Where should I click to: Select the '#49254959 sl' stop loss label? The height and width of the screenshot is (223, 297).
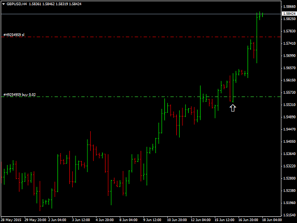click(14, 35)
